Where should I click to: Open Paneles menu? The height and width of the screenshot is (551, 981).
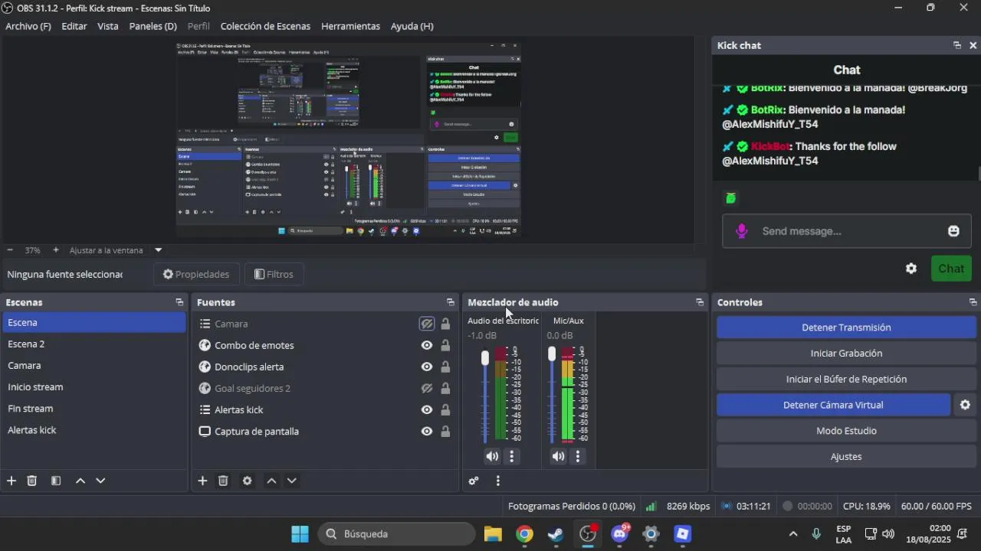(153, 26)
